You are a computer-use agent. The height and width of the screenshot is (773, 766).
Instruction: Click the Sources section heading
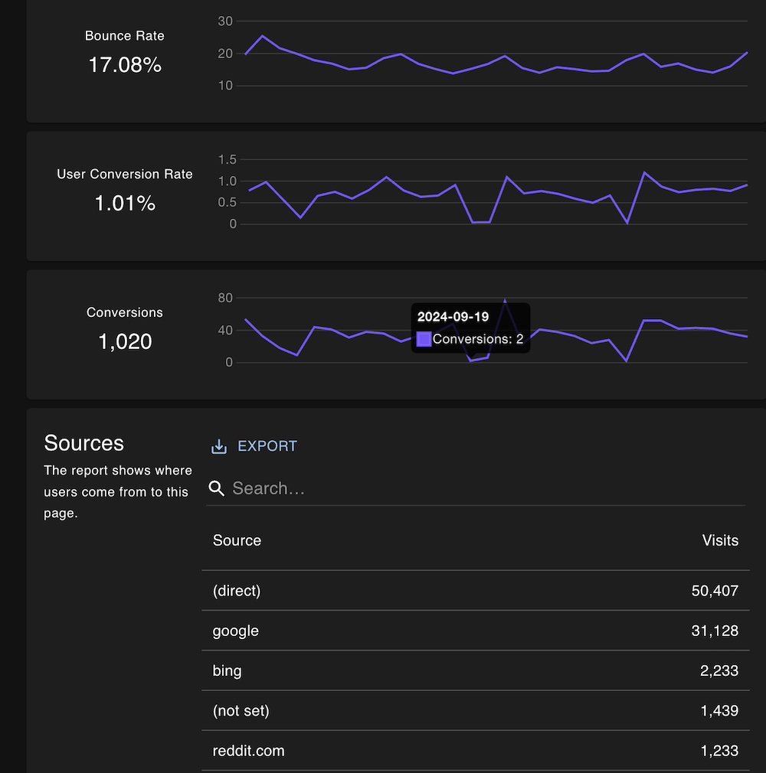pyautogui.click(x=84, y=443)
